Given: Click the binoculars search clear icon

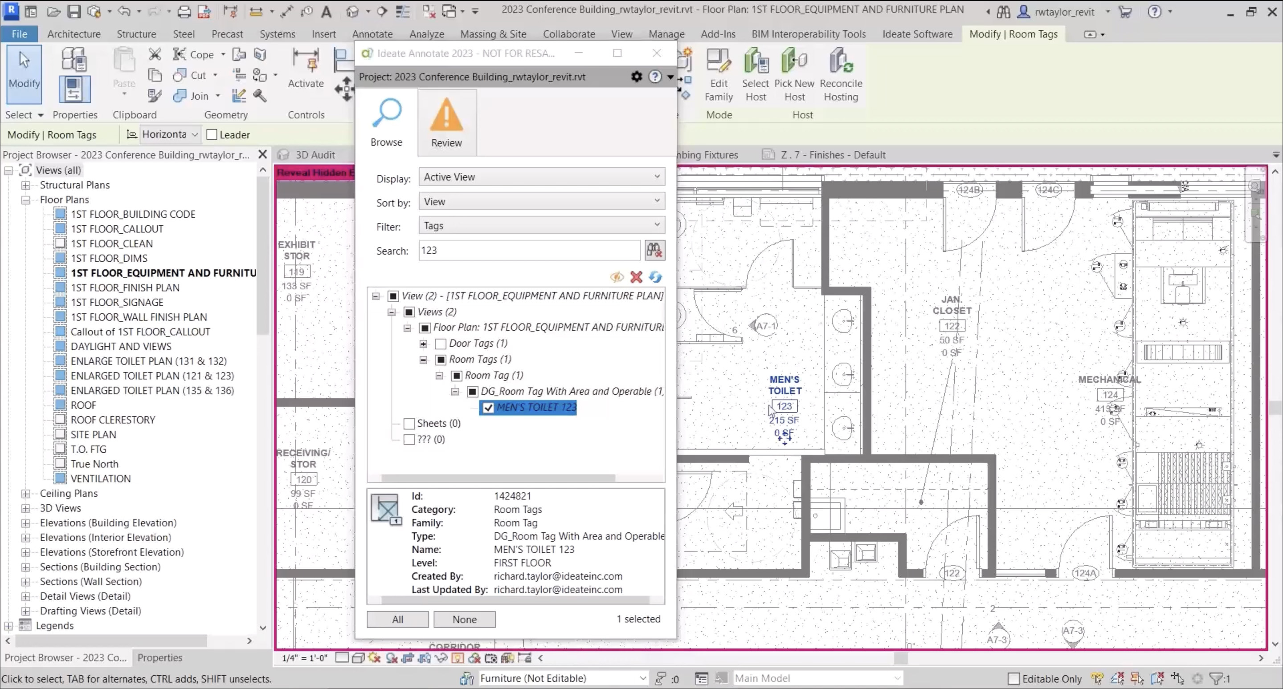Looking at the screenshot, I should [x=654, y=250].
